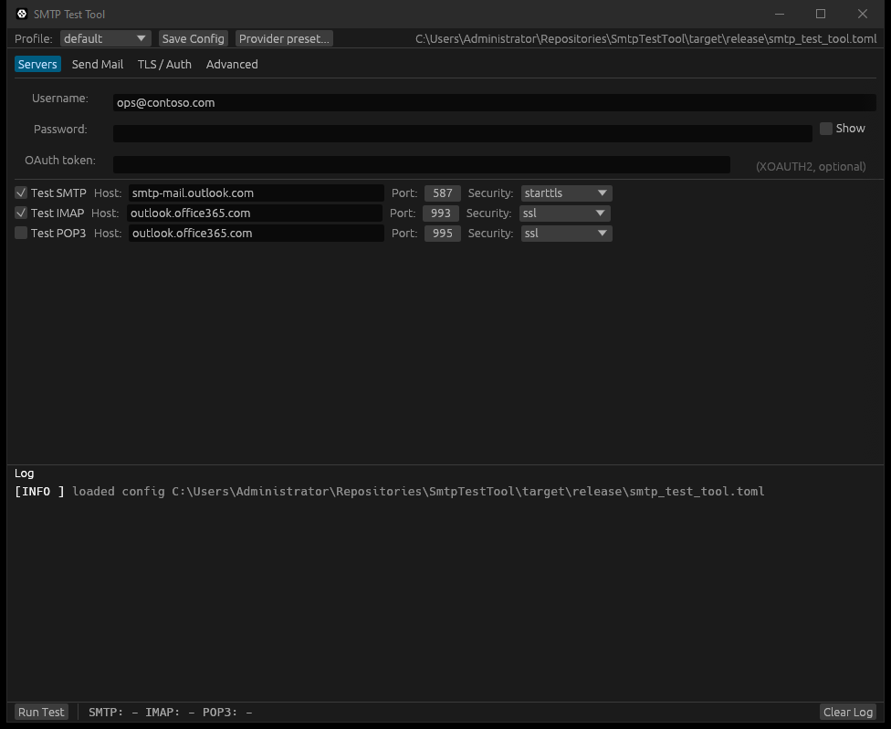Edit the POP3 host outlook.office365.com field
Image resolution: width=891 pixels, height=729 pixels.
tap(257, 234)
